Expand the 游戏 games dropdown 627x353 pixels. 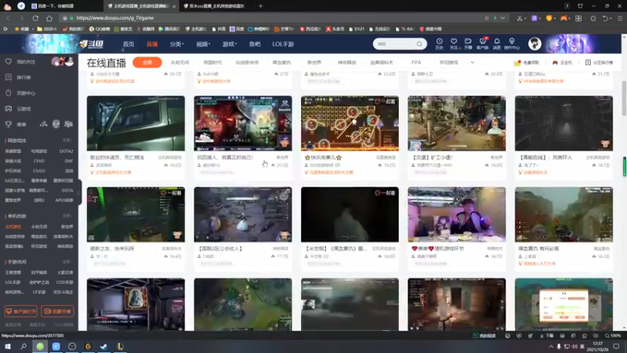tap(230, 44)
